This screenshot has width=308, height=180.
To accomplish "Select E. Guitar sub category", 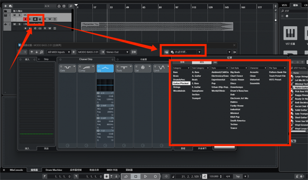I will point(196,87).
